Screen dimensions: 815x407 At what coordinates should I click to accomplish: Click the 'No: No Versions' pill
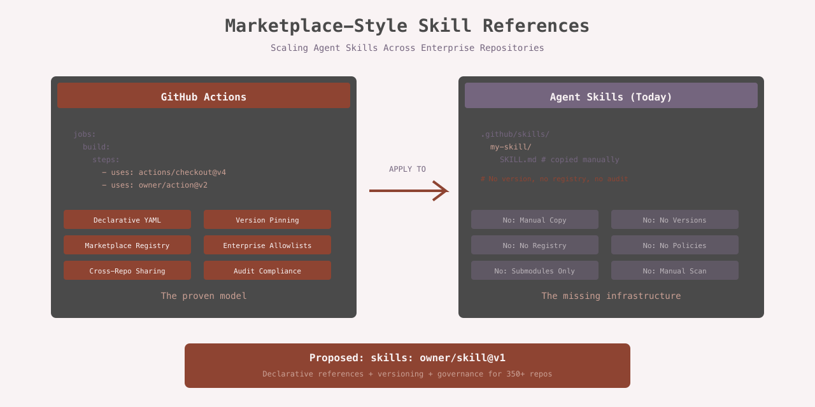[675, 219]
